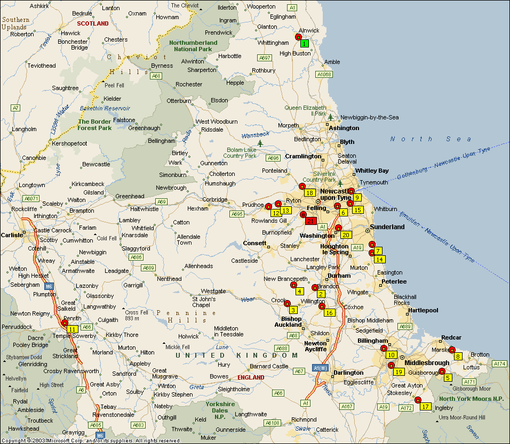Select the red marker labeled 21
The image size is (510, 444).
click(310, 221)
